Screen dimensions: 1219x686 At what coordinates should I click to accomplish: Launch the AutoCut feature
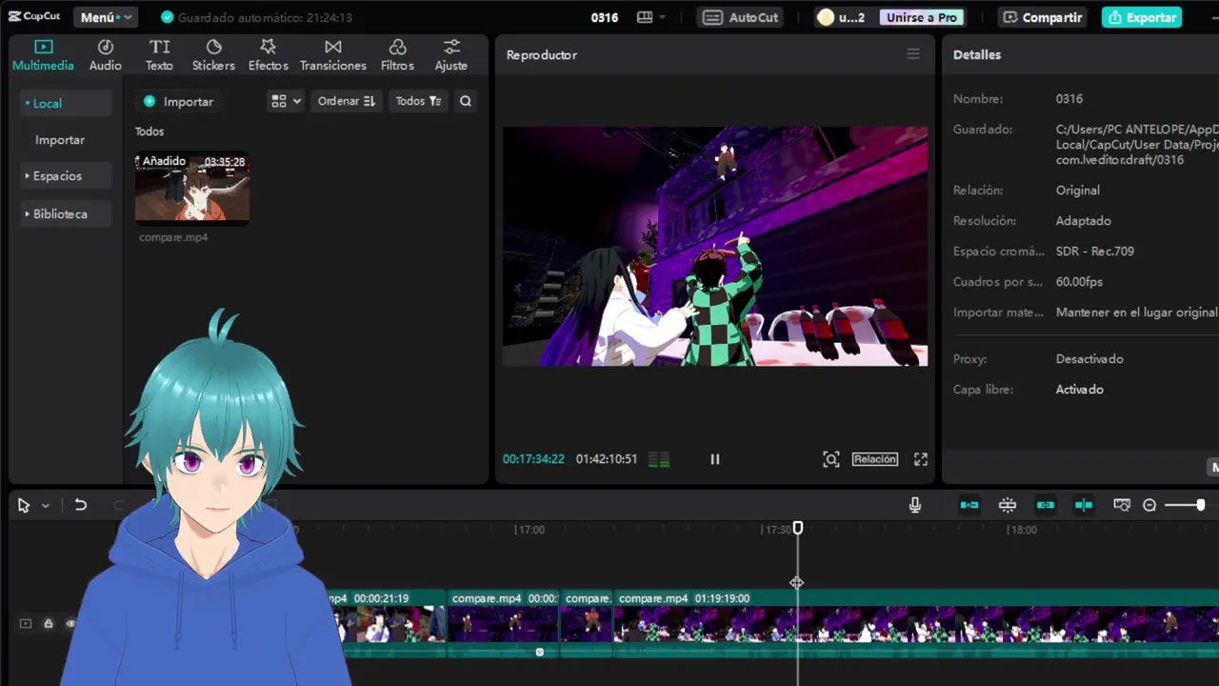pos(742,17)
